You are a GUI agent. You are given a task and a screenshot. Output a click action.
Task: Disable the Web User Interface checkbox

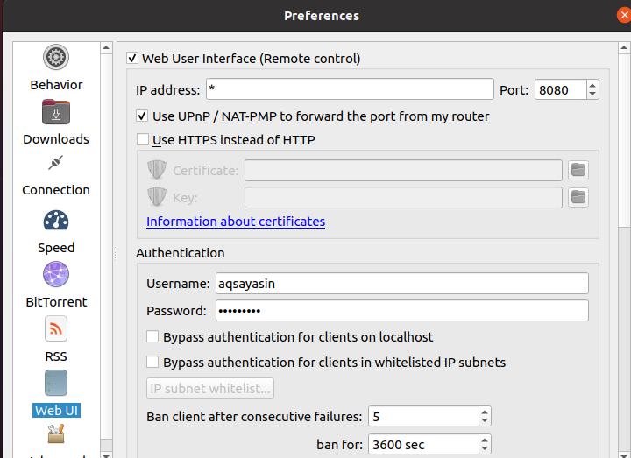click(x=132, y=59)
